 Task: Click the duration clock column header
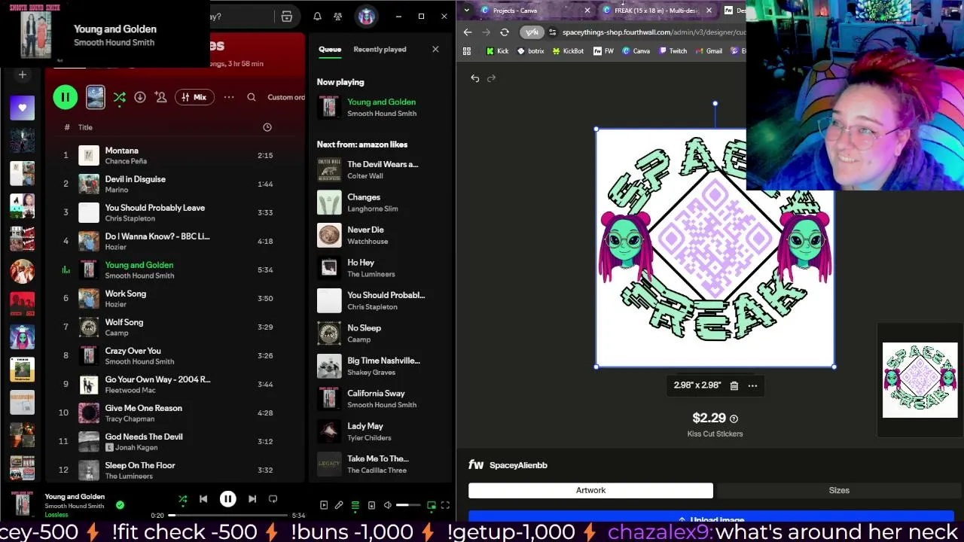(x=267, y=127)
